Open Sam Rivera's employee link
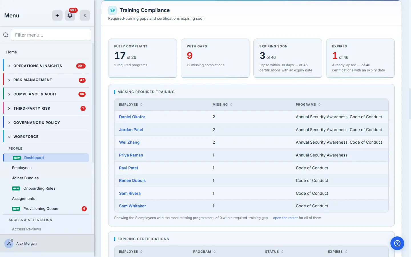This screenshot has height=257, width=411. pyautogui.click(x=130, y=193)
